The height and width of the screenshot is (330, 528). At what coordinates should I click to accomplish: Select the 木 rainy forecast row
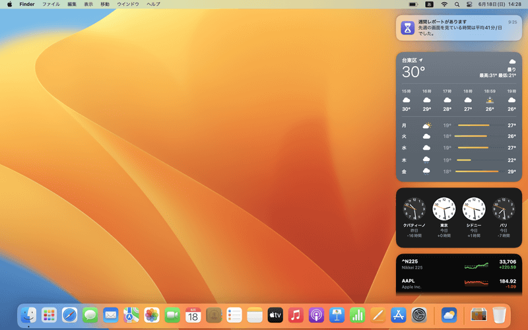(459, 160)
